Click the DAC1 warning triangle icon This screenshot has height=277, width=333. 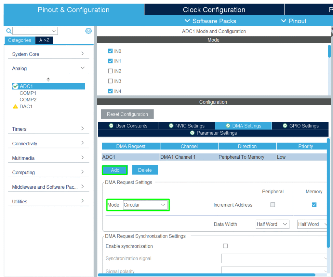point(15,107)
